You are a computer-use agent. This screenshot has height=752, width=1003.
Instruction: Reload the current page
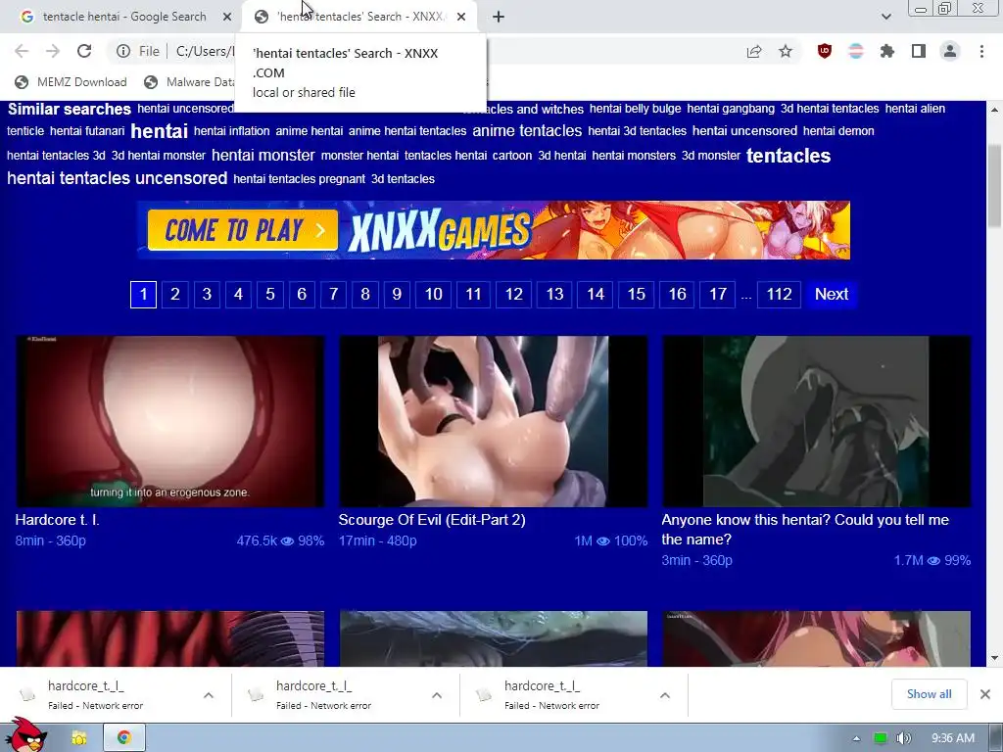[x=84, y=51]
